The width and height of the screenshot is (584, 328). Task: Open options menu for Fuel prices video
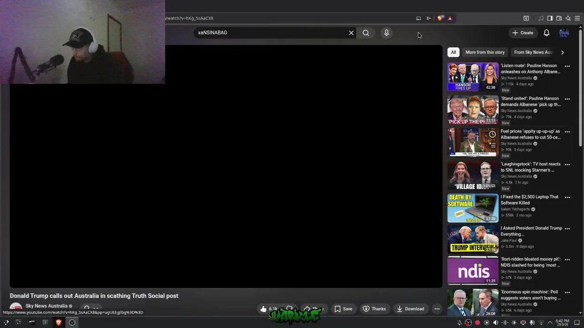click(567, 132)
